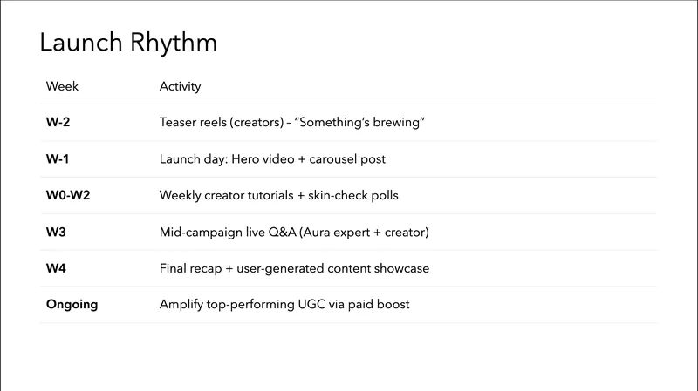Select the Week column header
698x391 pixels.
(62, 86)
